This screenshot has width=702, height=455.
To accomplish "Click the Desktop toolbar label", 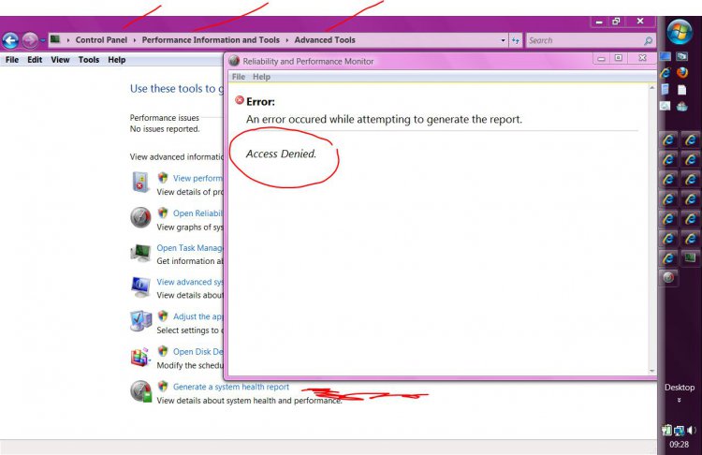I will [680, 388].
